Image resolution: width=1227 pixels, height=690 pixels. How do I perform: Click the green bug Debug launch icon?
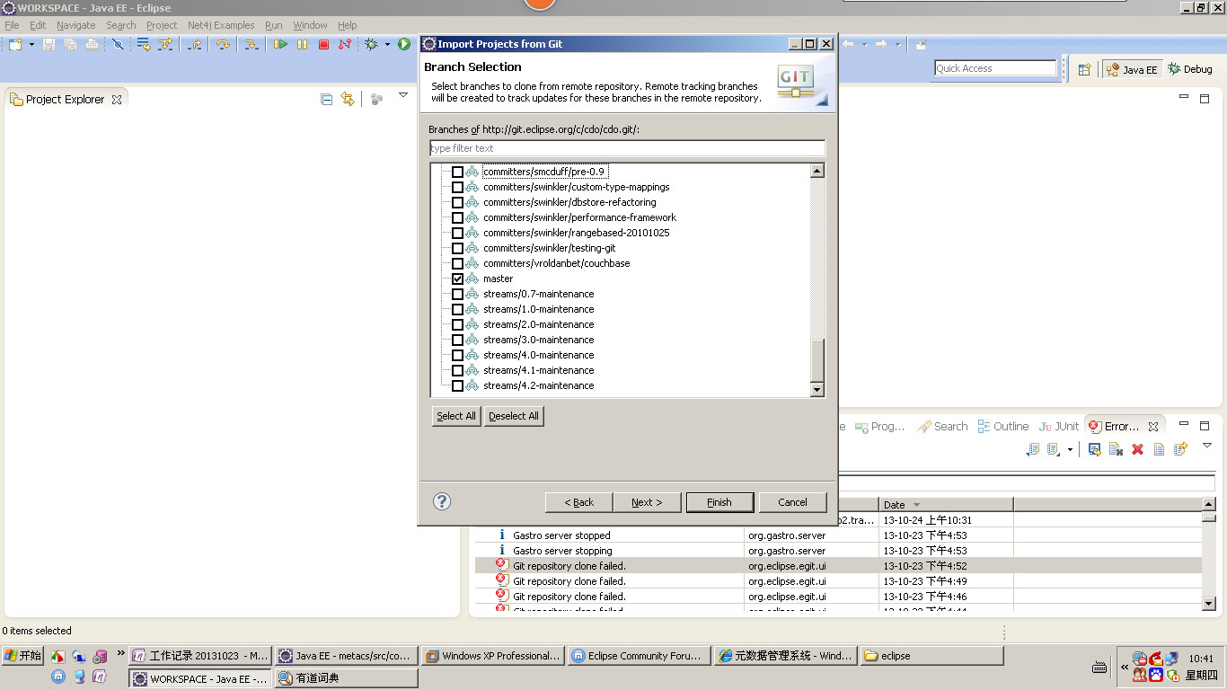pos(372,44)
